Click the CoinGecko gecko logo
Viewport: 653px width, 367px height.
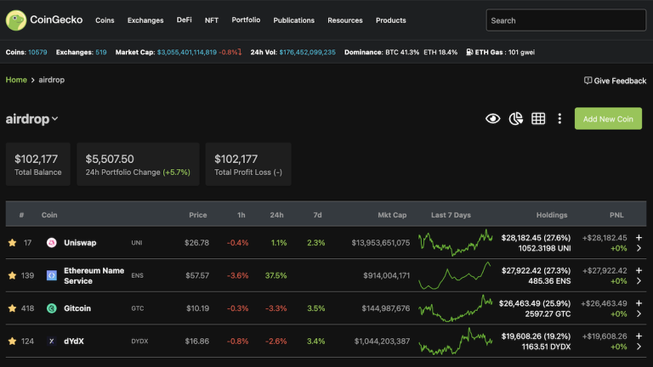click(16, 20)
